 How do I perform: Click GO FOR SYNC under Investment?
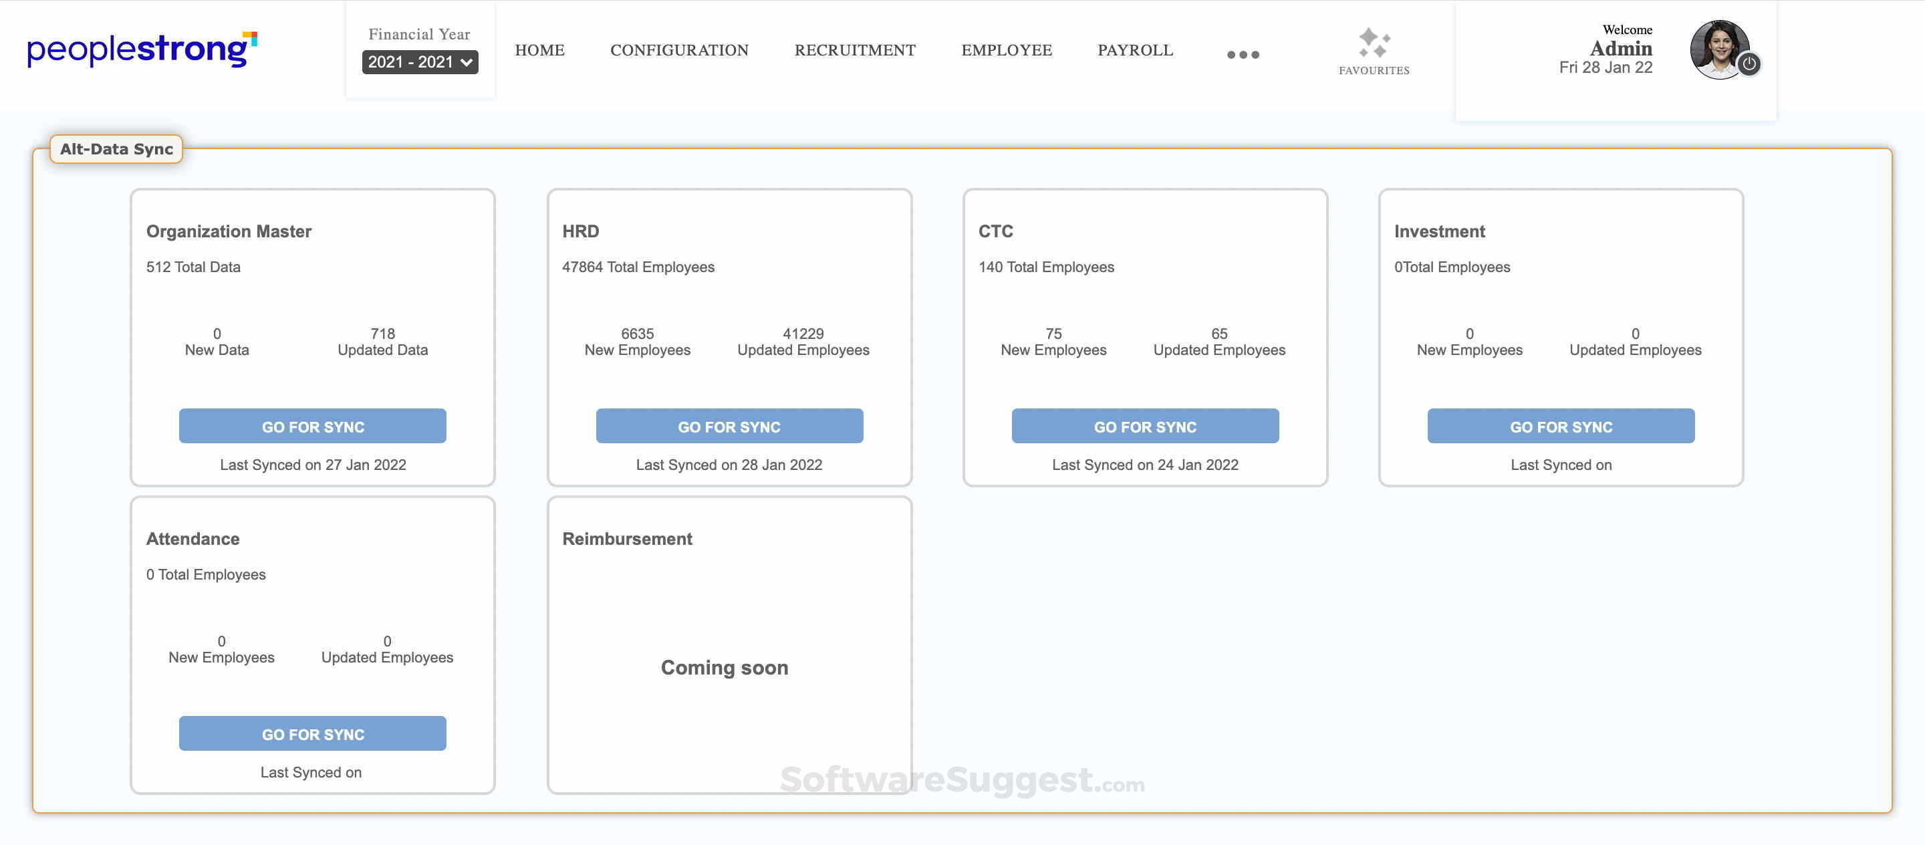(x=1561, y=426)
